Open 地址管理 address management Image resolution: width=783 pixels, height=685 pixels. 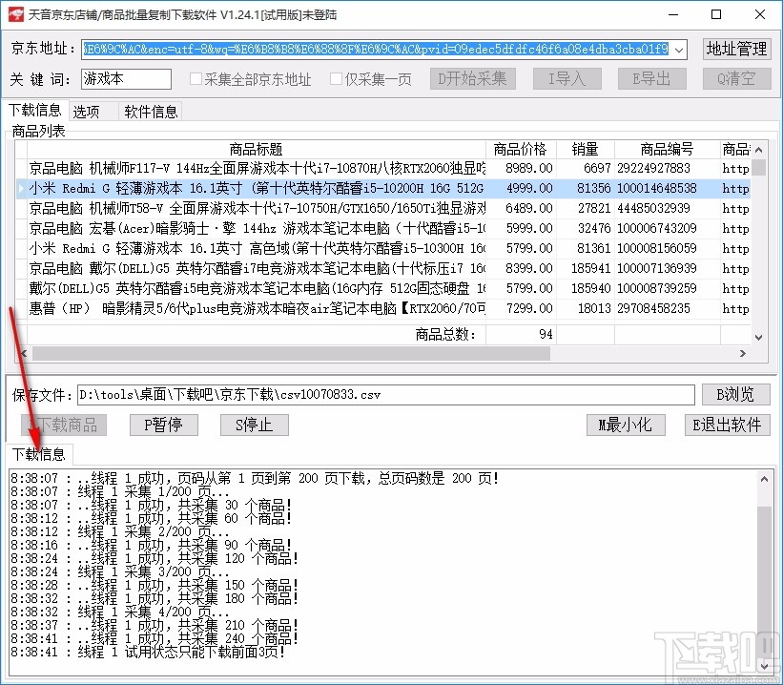coord(735,49)
